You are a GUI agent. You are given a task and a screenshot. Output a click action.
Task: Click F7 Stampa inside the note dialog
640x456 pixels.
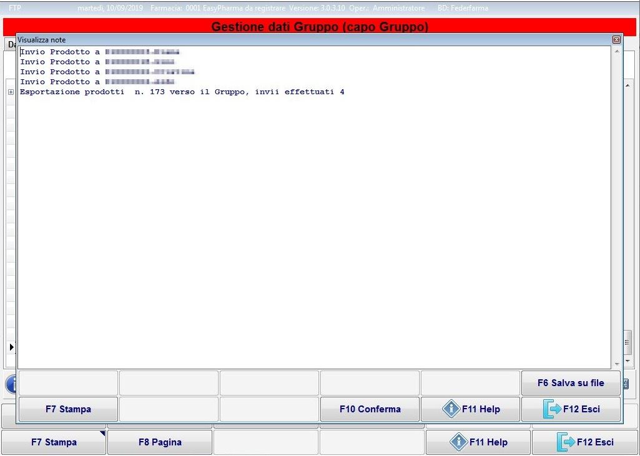pos(68,409)
